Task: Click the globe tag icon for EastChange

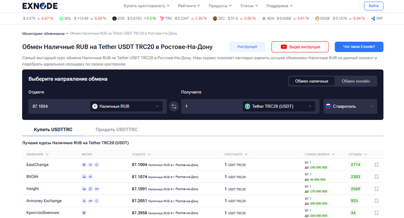Action: pos(84,165)
